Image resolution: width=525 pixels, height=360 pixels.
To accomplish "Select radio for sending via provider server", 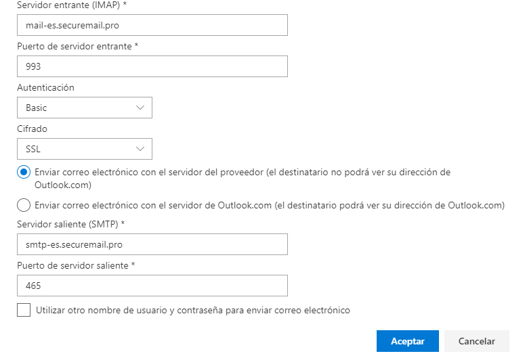I will (24, 172).
